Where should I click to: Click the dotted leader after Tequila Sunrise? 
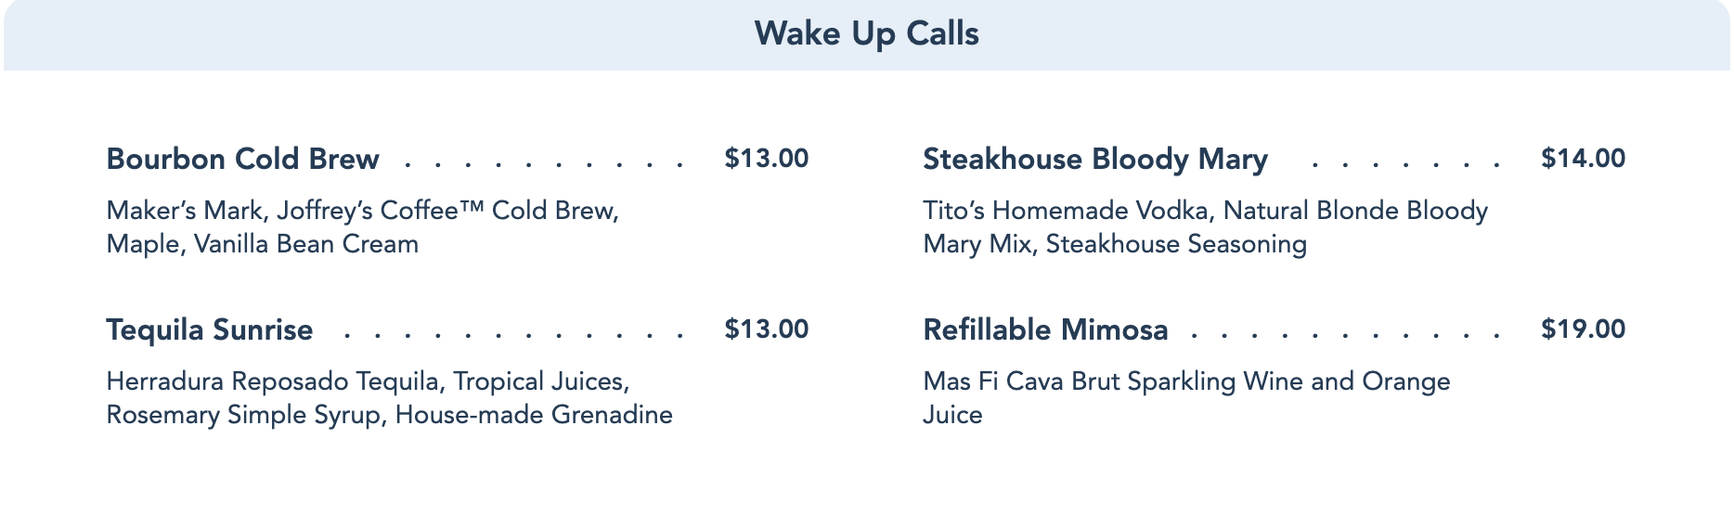pyautogui.click(x=513, y=334)
